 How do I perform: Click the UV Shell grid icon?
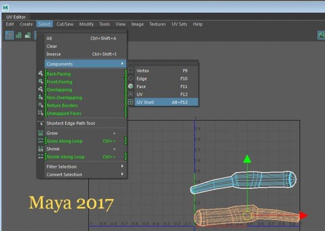[x=131, y=102]
